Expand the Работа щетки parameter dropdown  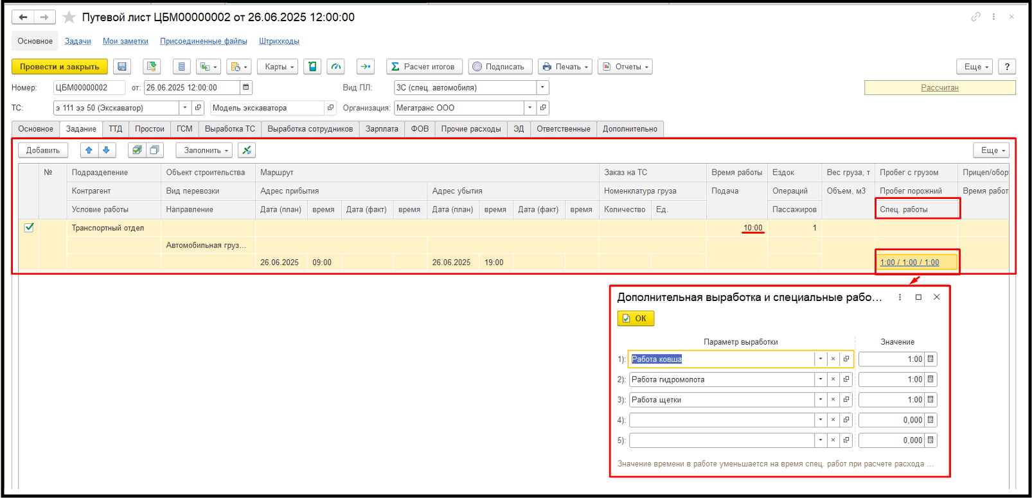tap(820, 400)
